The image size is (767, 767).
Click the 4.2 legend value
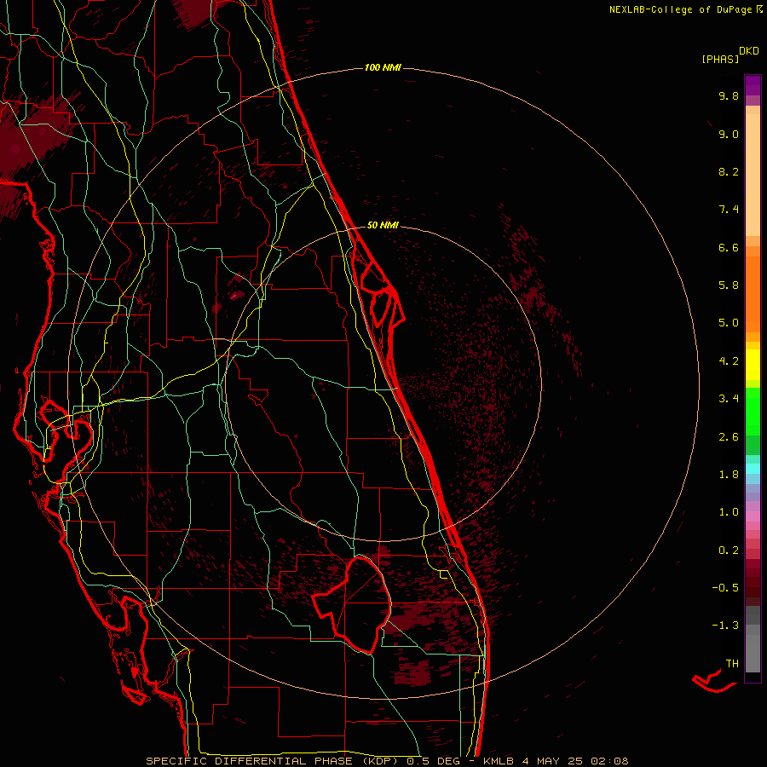click(x=729, y=361)
